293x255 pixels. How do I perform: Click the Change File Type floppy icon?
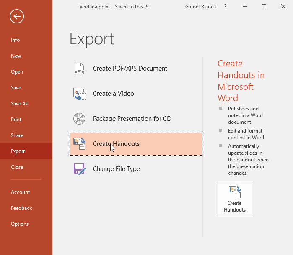[80, 169]
